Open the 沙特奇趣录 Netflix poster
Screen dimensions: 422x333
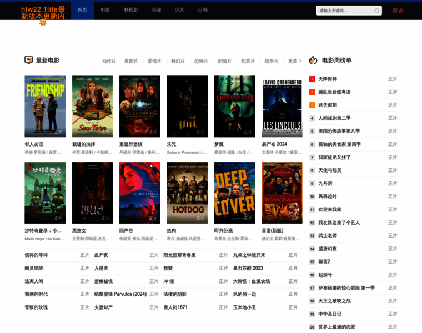[x=45, y=193]
